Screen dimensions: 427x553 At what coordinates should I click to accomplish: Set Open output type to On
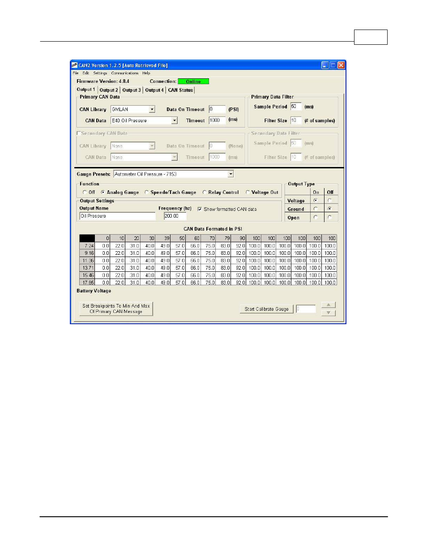point(316,217)
